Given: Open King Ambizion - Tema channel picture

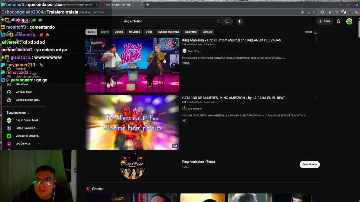Looking at the screenshot, I should pyautogui.click(x=132, y=166).
